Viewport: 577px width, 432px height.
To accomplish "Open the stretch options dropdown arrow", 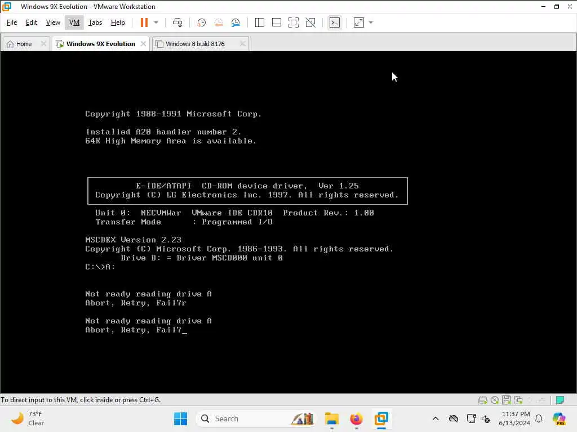I will click(371, 22).
